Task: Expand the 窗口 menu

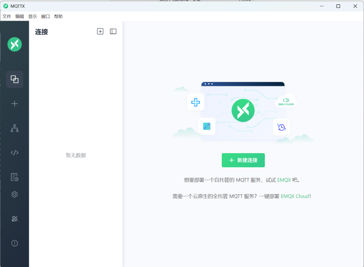Action: click(x=45, y=16)
